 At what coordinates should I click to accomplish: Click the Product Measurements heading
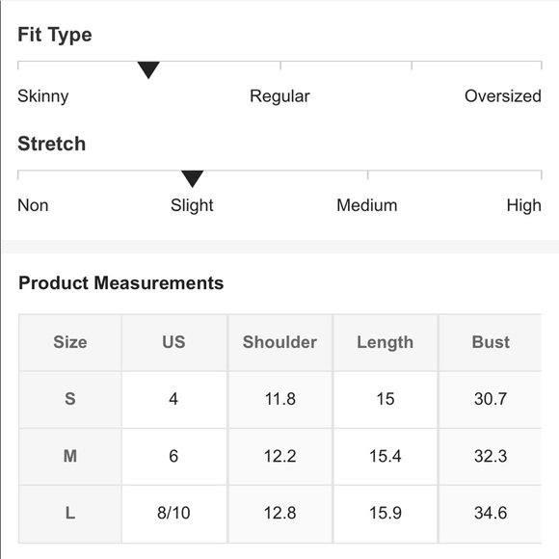click(x=120, y=283)
